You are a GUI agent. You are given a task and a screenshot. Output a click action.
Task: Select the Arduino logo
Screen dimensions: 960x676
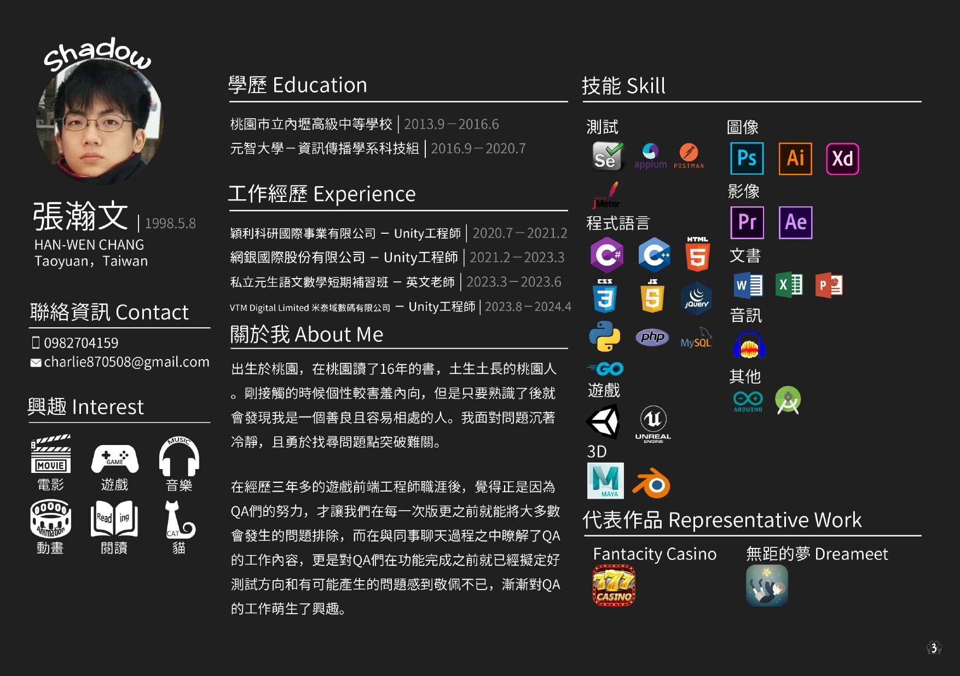pyautogui.click(x=748, y=401)
